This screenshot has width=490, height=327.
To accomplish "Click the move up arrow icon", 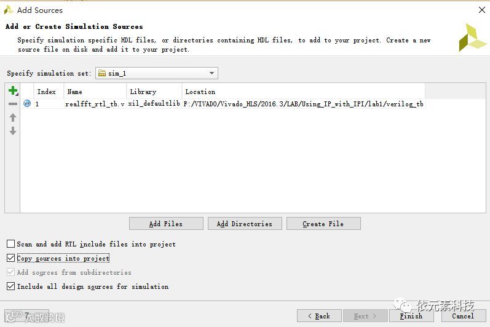I will coord(12,117).
